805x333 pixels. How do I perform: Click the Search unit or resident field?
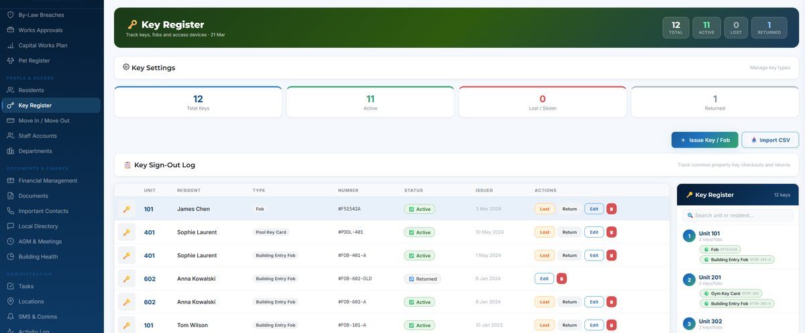[737, 216]
